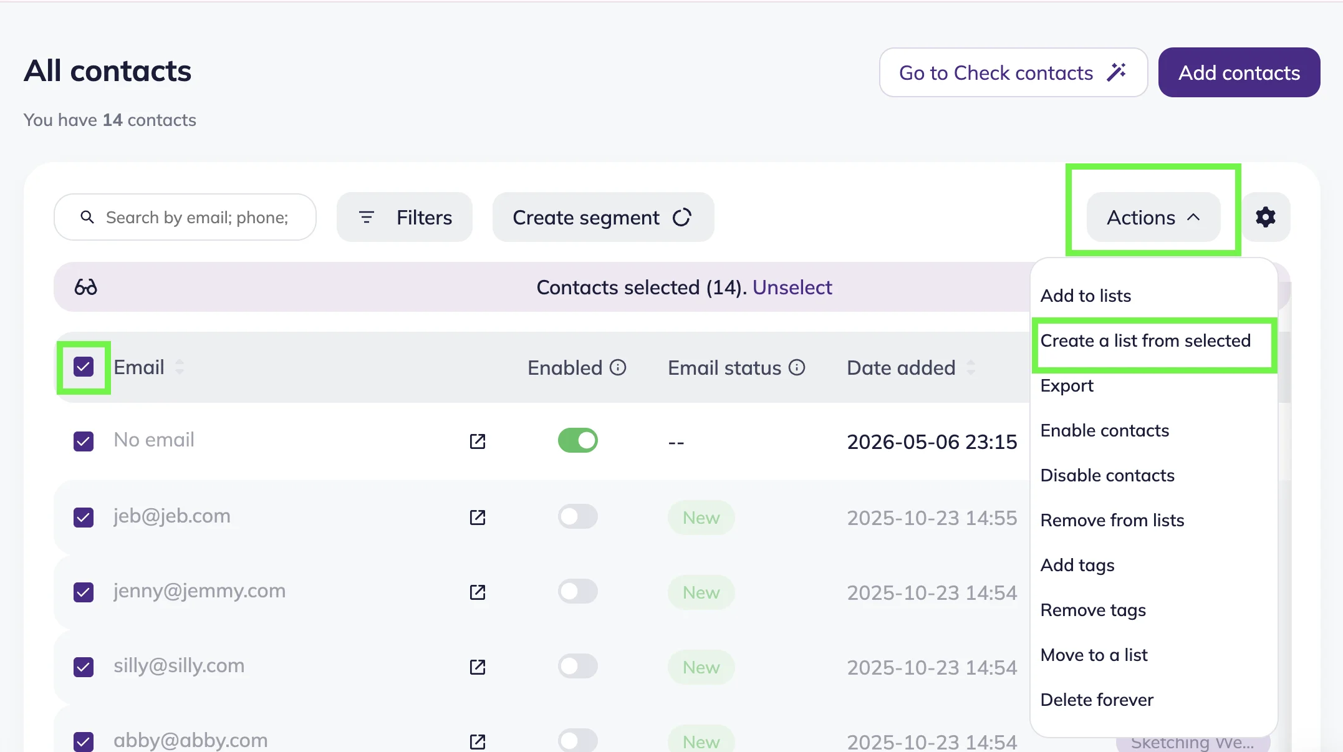Uncheck the select-all checkbox in header
1343x752 pixels.
tap(84, 367)
